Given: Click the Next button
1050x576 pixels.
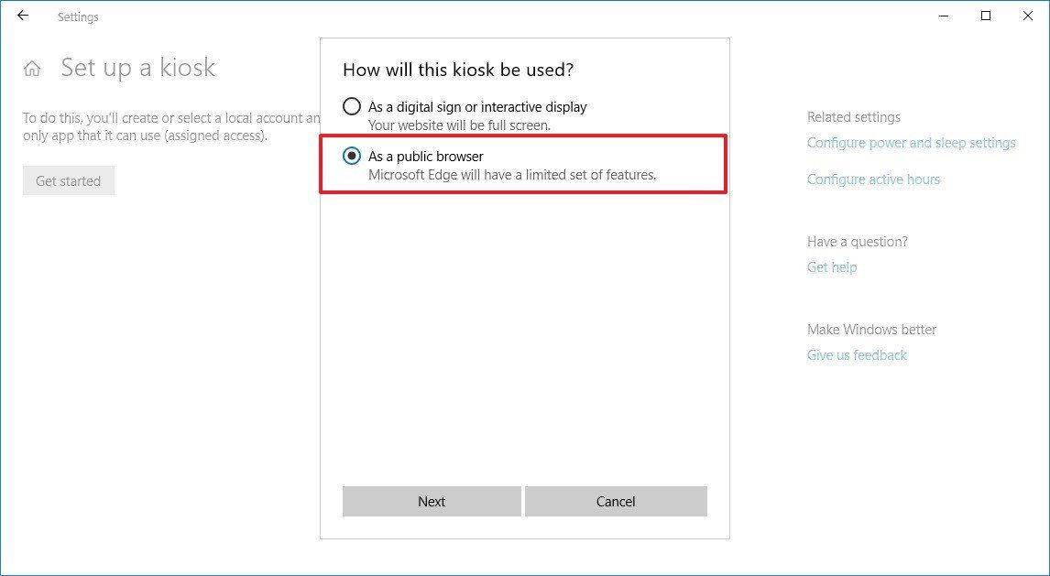Looking at the screenshot, I should [x=432, y=501].
